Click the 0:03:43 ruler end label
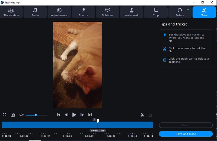This screenshot has height=141, width=217. 148,136
